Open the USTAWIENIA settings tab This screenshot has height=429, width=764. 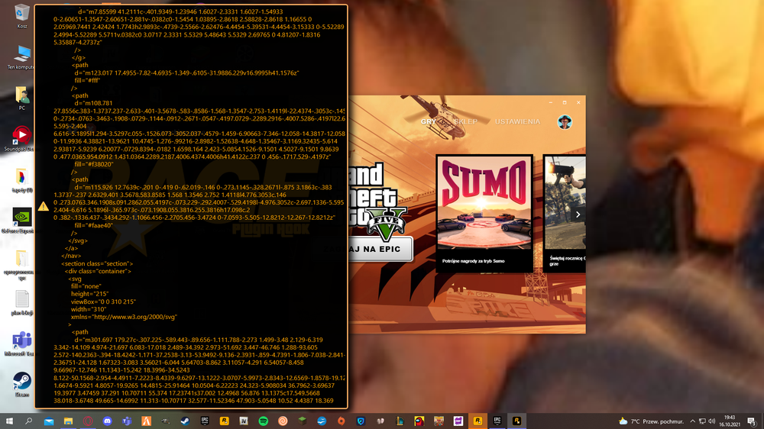[517, 121]
